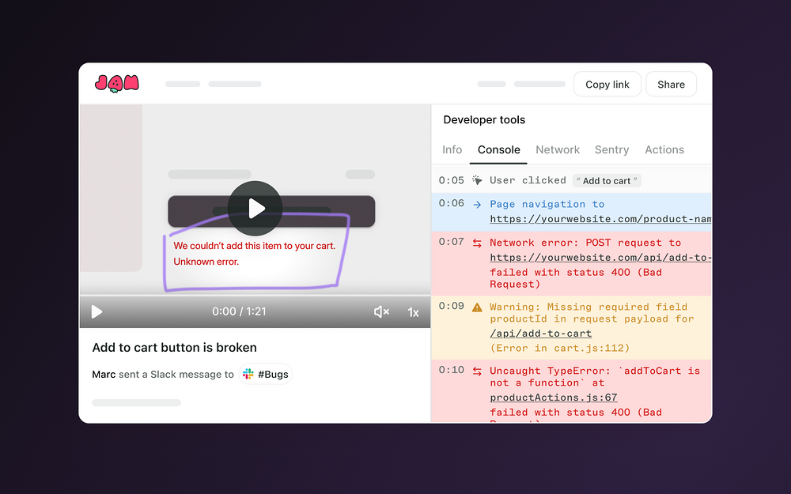
Task: Click "Uncaught TypeError" log message
Action: point(595,376)
